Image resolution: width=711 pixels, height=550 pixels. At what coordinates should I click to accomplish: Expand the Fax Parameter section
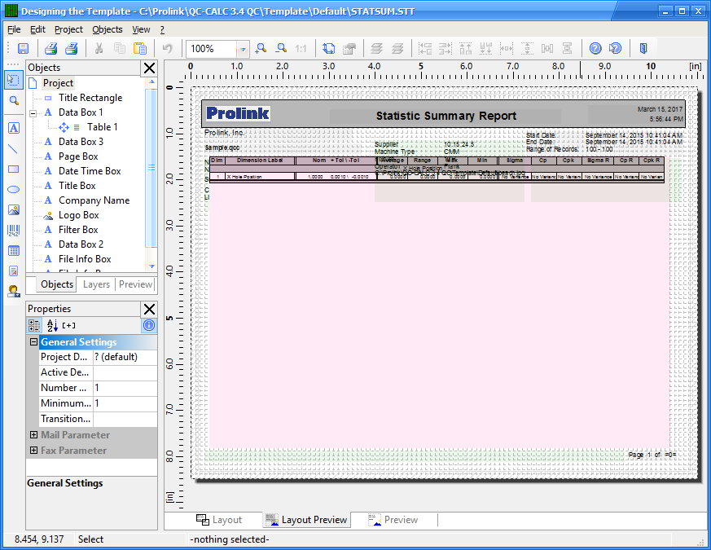(x=33, y=450)
